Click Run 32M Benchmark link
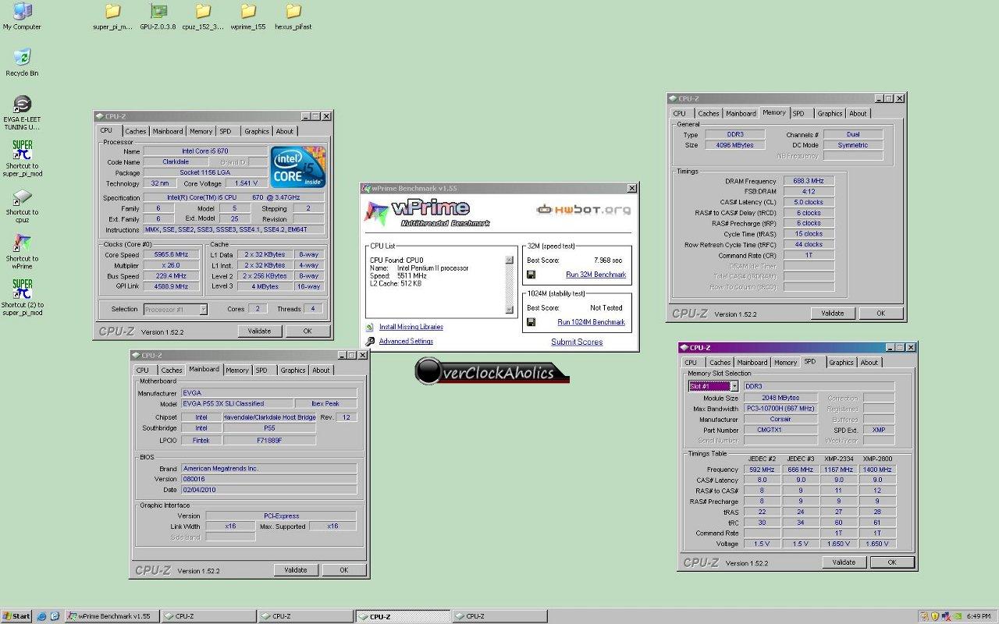 (595, 275)
